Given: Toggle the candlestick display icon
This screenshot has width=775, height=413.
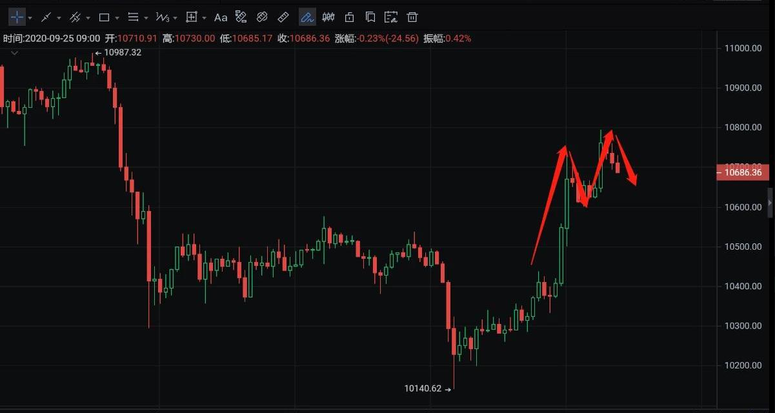Looking at the screenshot, I should pos(328,17).
